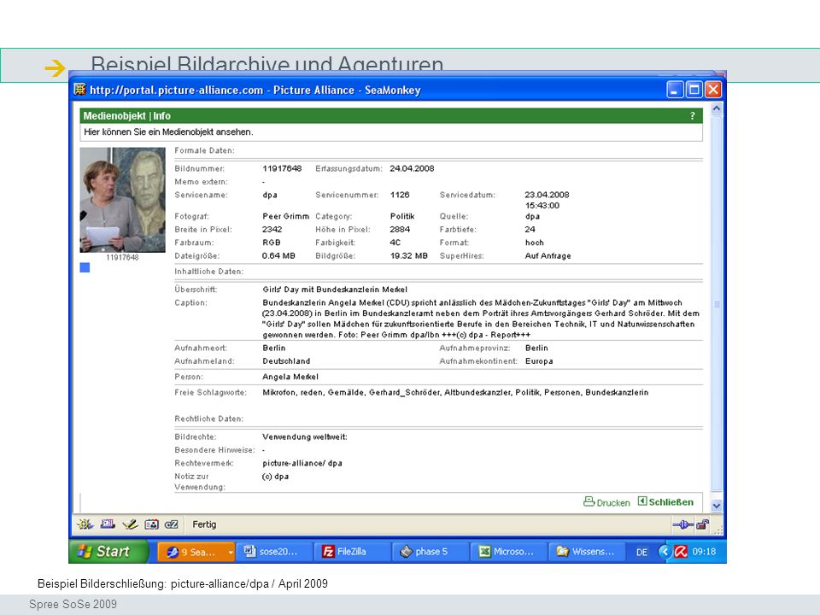820x615 pixels.
Task: Click the Drucken printer link
Action: [x=606, y=502]
